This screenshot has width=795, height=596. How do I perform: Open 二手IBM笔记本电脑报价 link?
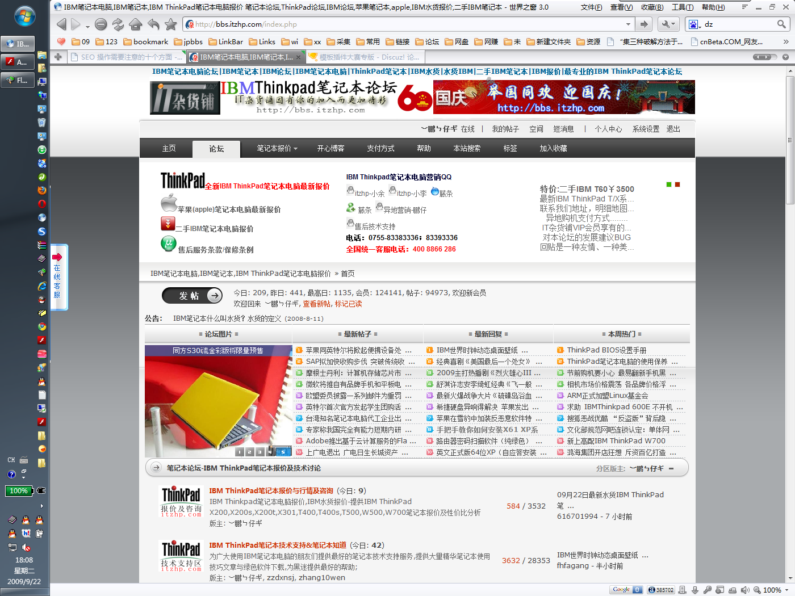(x=214, y=229)
